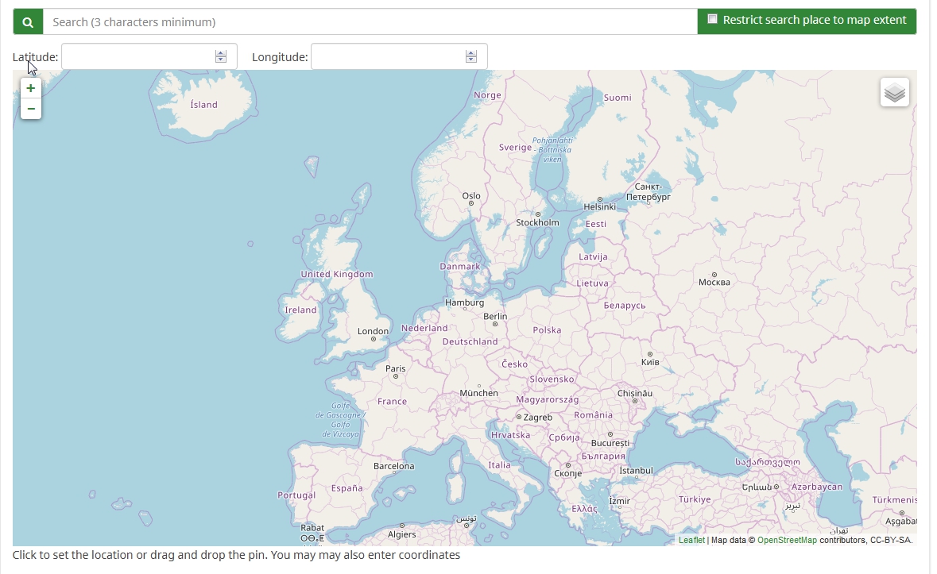The height and width of the screenshot is (574, 937).
Task: Click the green search magnifier icon
Action: [28, 22]
